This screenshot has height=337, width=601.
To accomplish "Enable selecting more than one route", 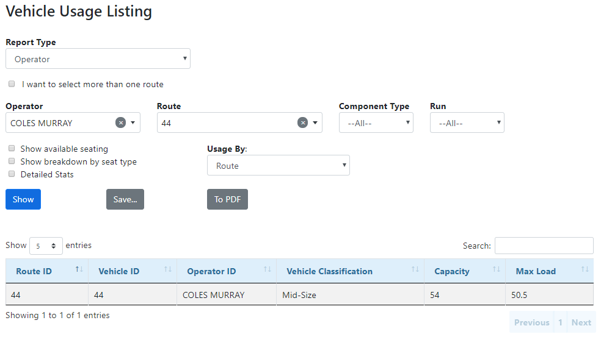I will coord(12,84).
